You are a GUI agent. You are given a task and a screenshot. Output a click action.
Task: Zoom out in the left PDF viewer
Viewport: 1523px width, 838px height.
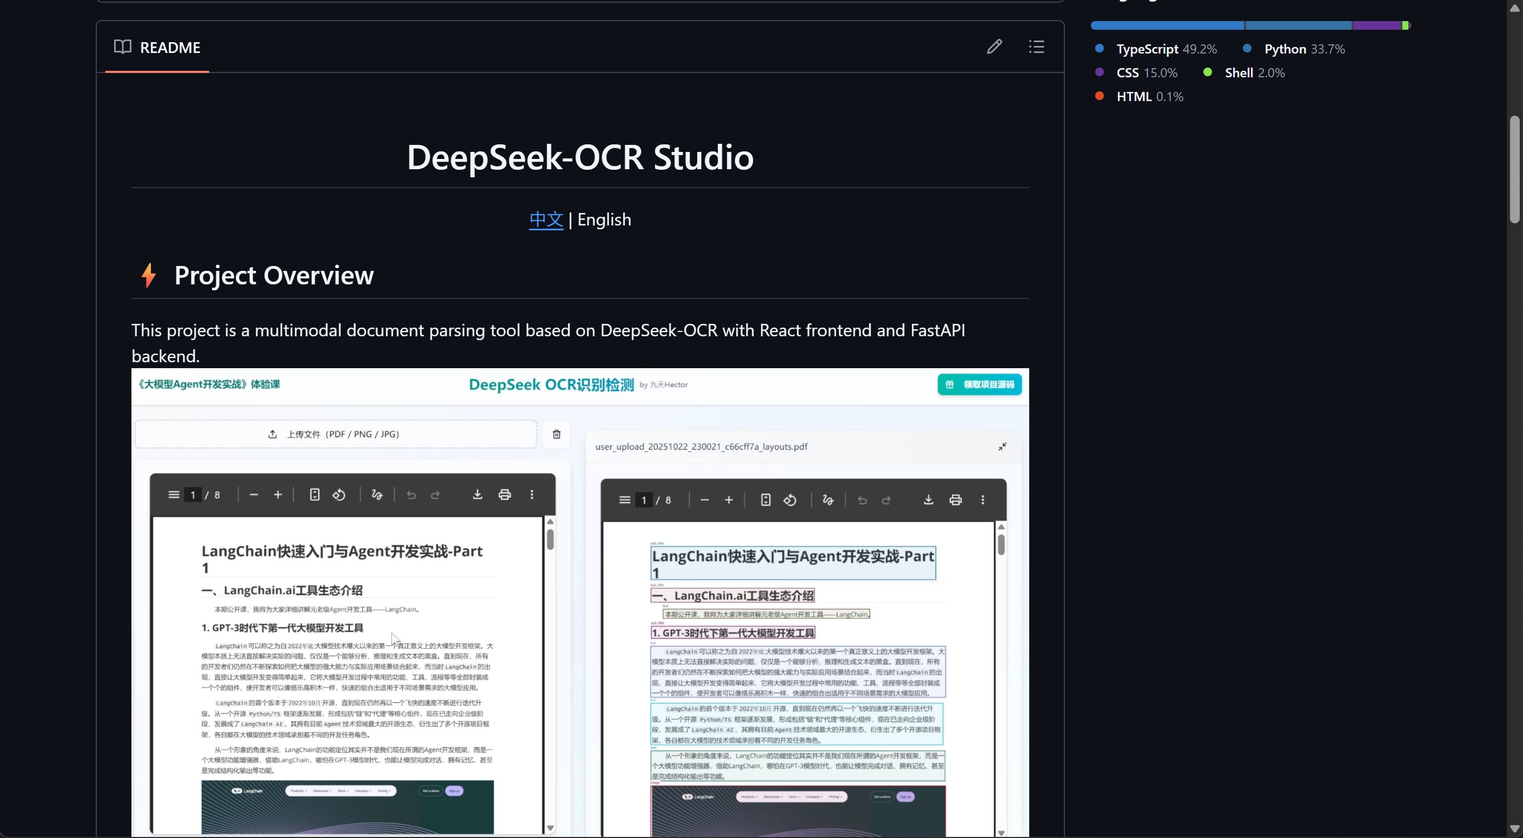254,495
